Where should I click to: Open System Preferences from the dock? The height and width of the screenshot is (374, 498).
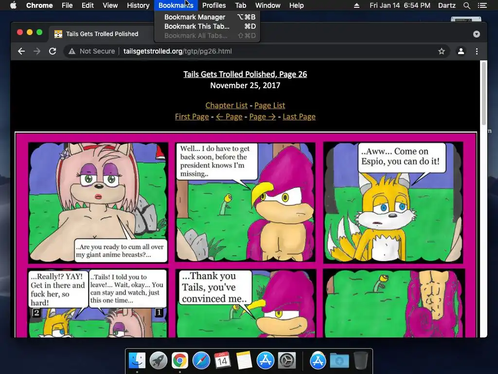pos(287,360)
